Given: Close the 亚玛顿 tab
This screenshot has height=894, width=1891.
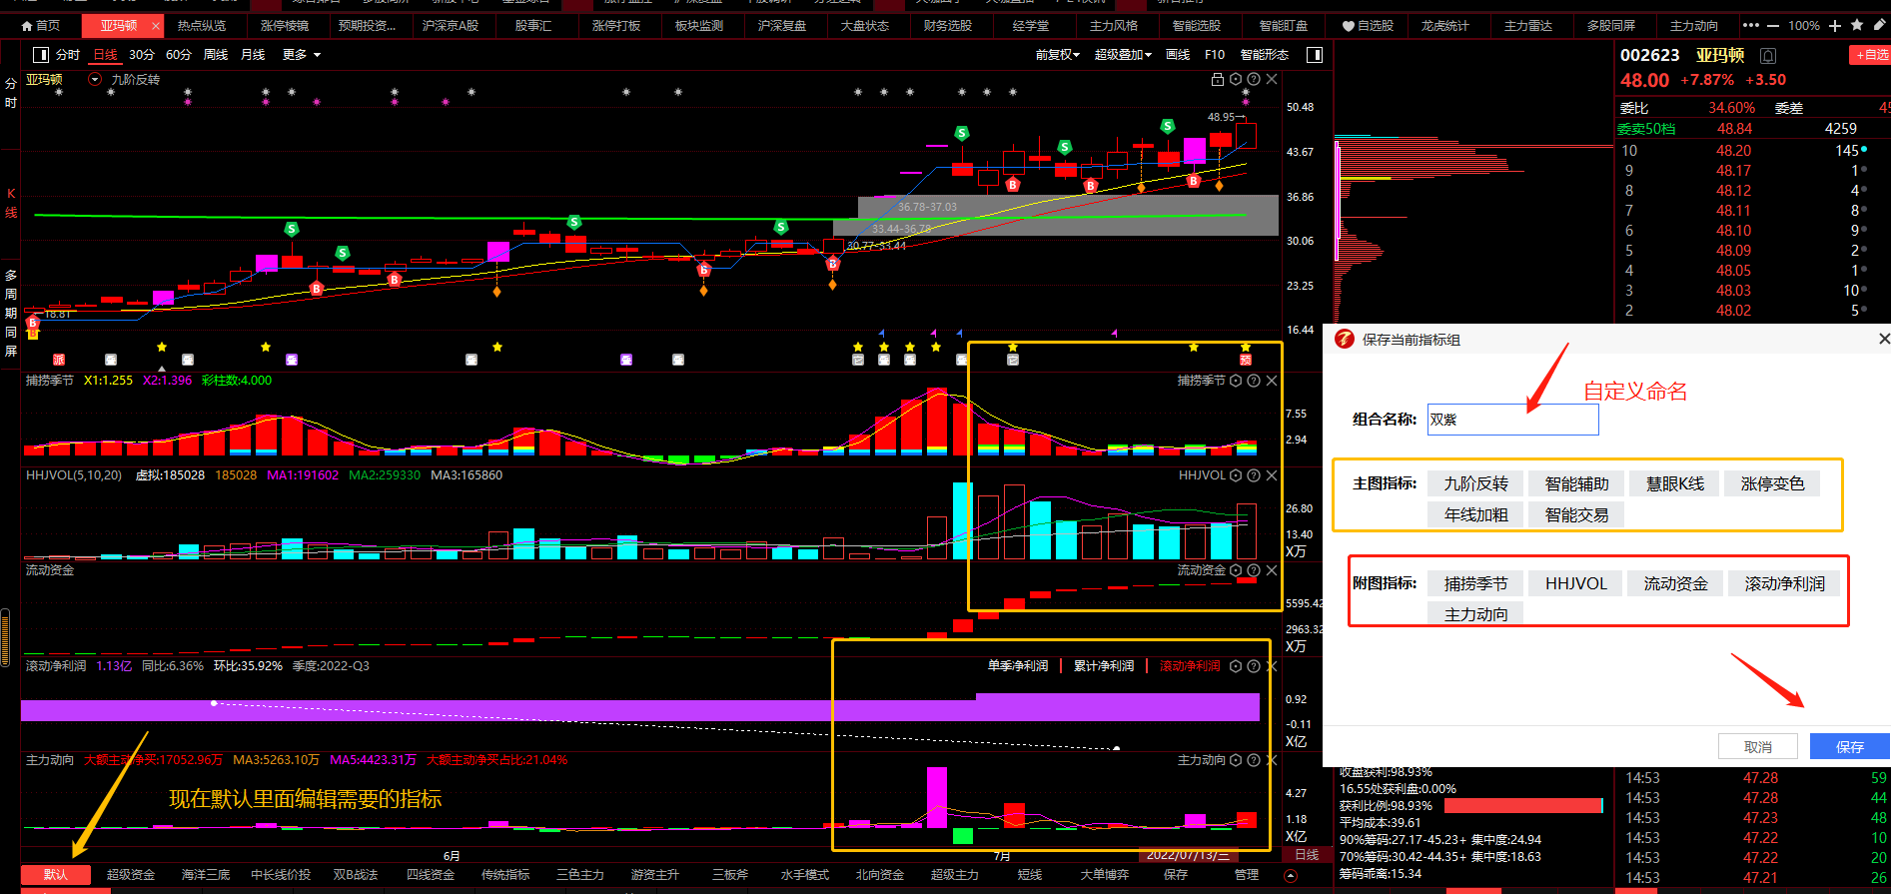Looking at the screenshot, I should click(156, 26).
